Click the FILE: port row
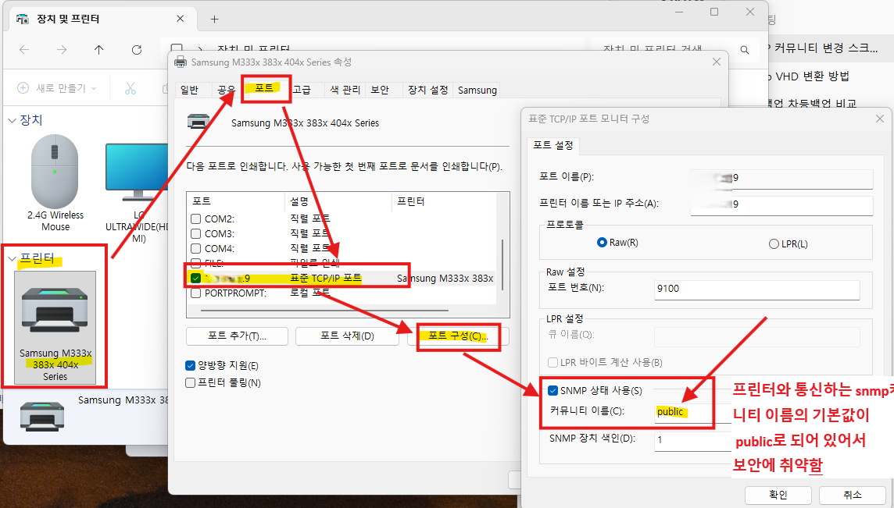Screen dimensions: 894x508 (342, 263)
